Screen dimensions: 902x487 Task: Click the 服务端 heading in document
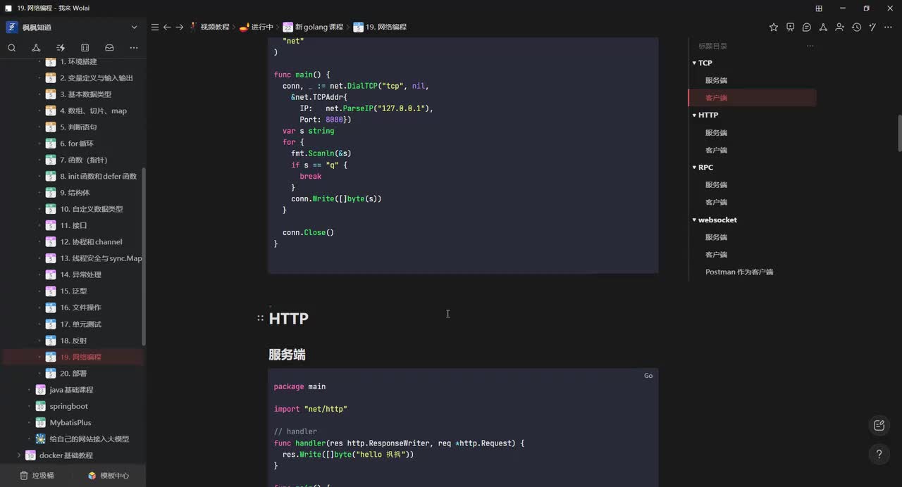[287, 355]
